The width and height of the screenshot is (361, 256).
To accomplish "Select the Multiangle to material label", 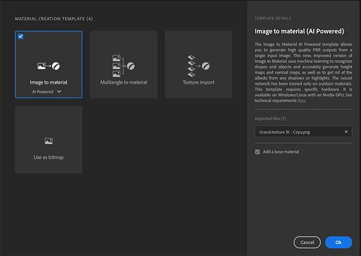I will [x=123, y=82].
